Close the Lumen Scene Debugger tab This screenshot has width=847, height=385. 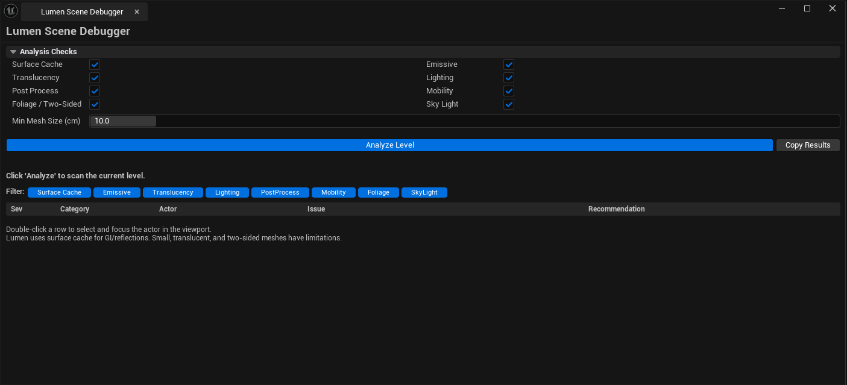coord(137,12)
